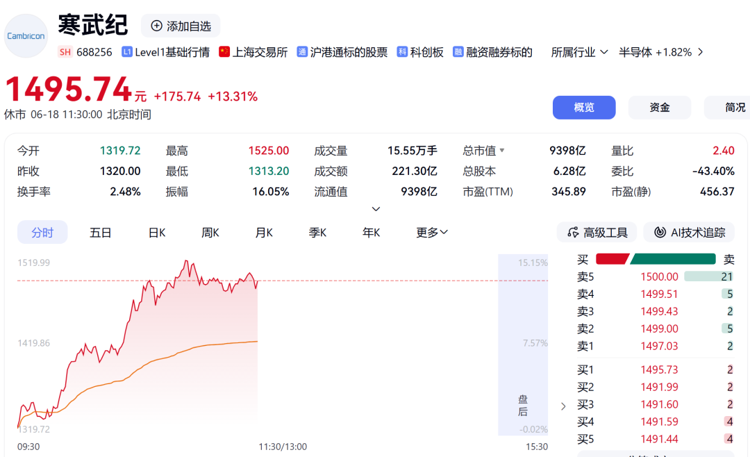This screenshot has width=750, height=457.
Task: Open the 资金 tab
Action: pyautogui.click(x=660, y=107)
